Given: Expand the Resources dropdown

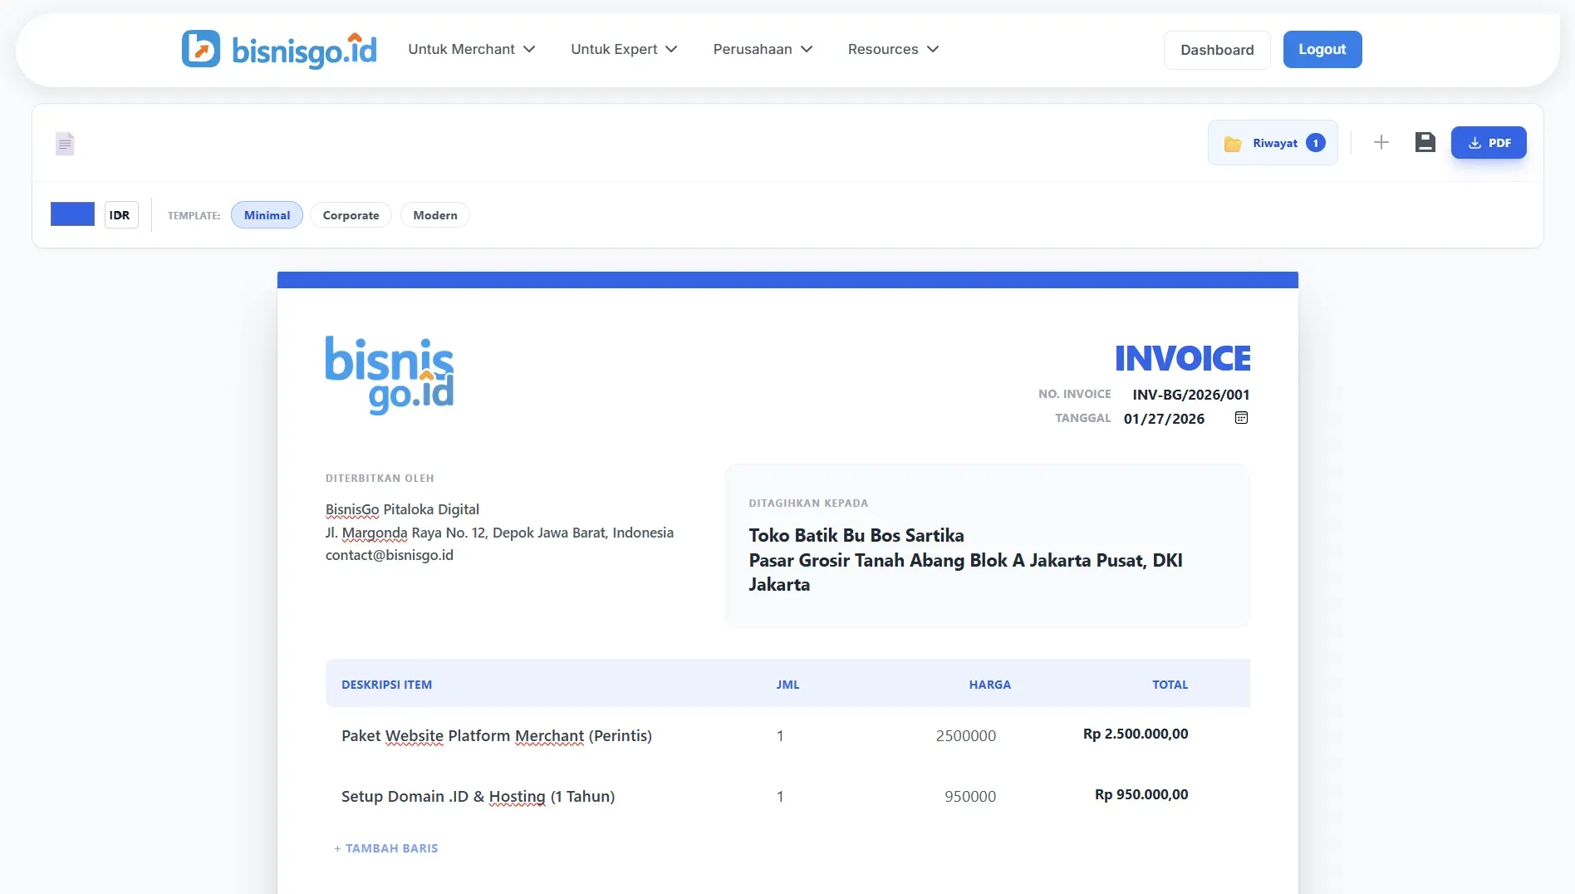Looking at the screenshot, I should [892, 49].
